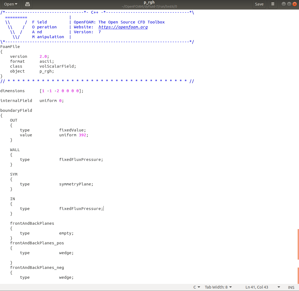
Task: Click the dimensions bracketed vector
Action: [x=61, y=91]
